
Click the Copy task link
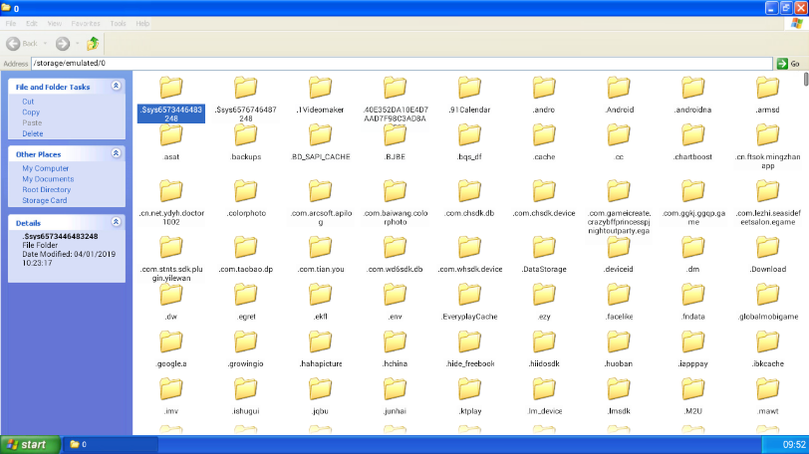(x=31, y=113)
